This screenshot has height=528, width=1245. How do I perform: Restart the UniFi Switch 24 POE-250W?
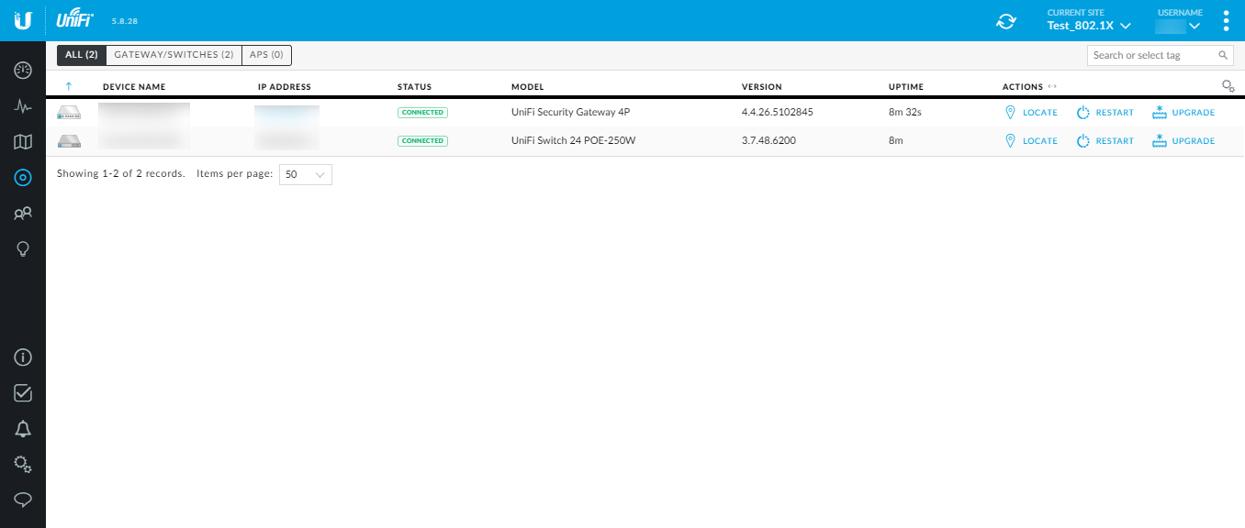tap(1105, 141)
